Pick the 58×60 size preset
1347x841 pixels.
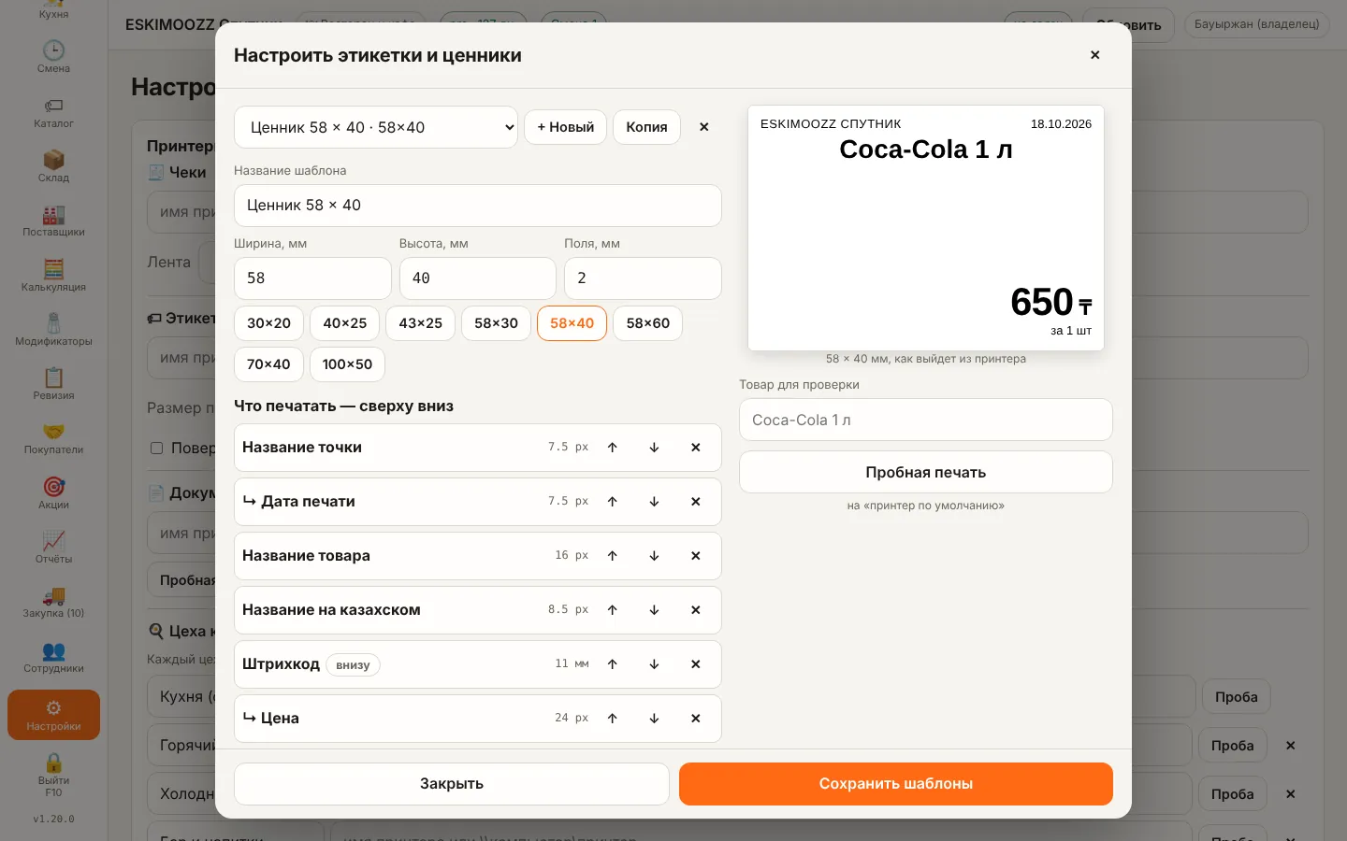pyautogui.click(x=648, y=323)
